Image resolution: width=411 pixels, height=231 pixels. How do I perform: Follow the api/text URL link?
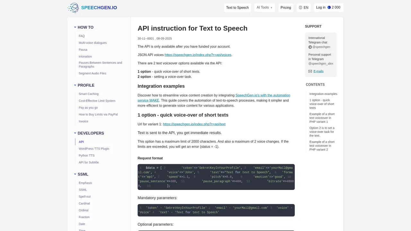tap(194, 124)
